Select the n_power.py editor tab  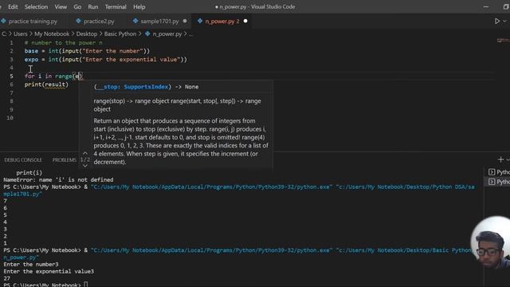click(x=222, y=22)
